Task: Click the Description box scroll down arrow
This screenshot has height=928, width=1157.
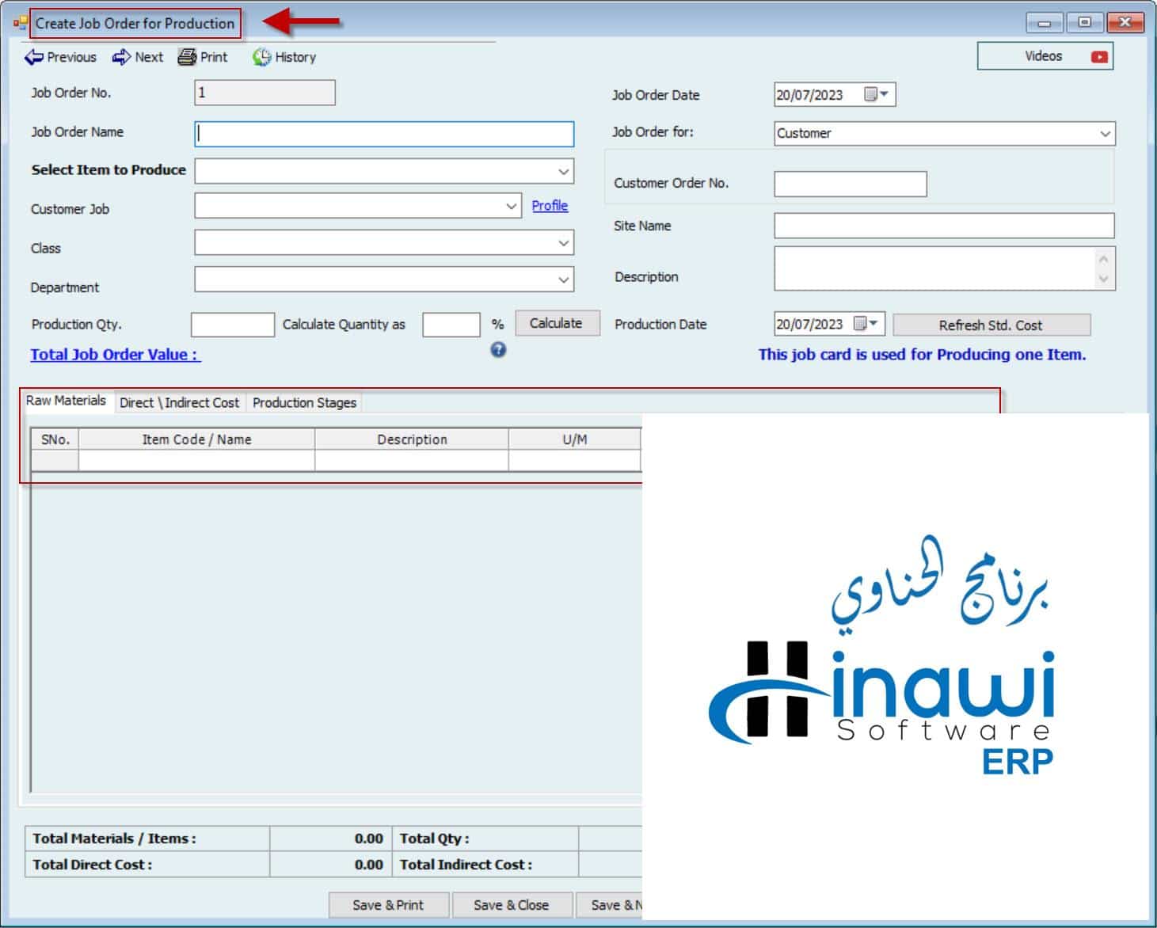Action: click(1104, 279)
